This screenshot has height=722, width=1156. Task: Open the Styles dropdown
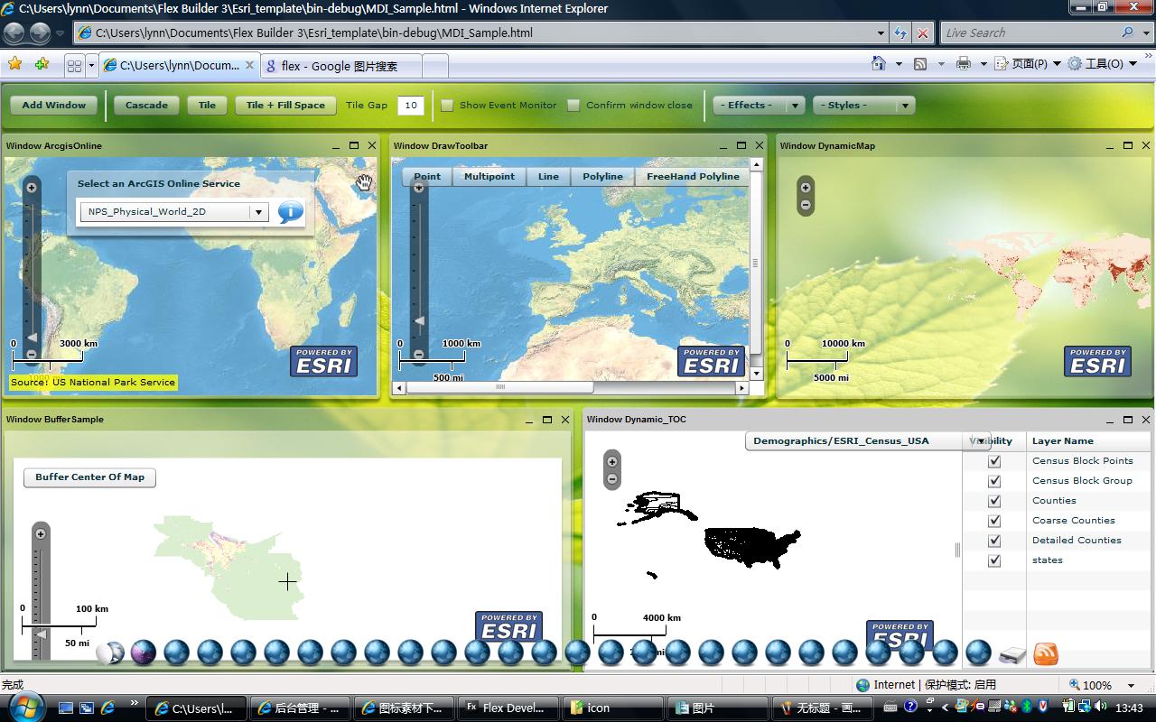[x=863, y=105]
